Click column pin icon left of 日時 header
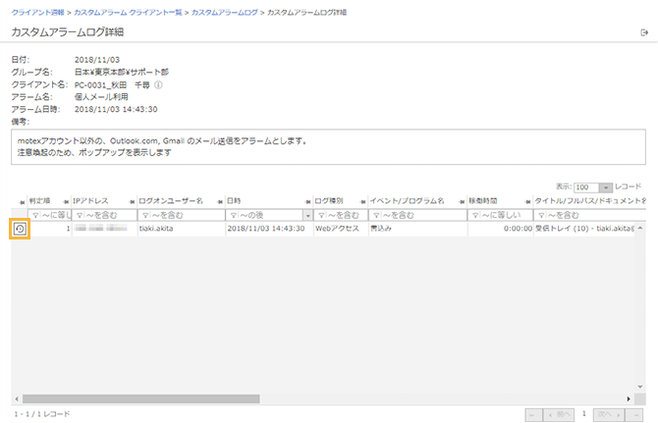This screenshot has height=423, width=658. click(x=220, y=201)
